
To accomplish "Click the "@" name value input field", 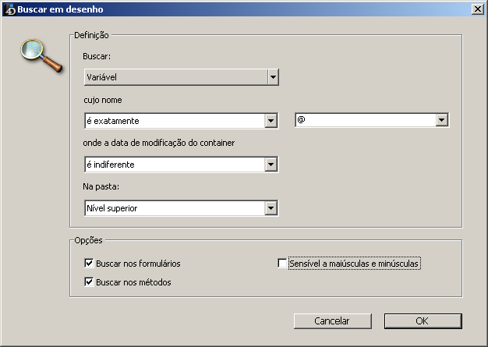I will (x=364, y=120).
